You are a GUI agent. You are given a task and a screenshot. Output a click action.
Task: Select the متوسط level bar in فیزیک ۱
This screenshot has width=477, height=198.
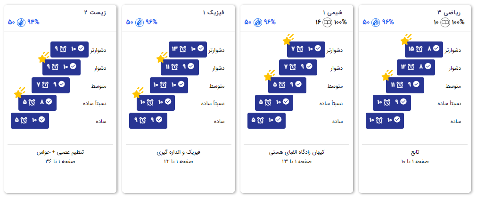pos(168,85)
